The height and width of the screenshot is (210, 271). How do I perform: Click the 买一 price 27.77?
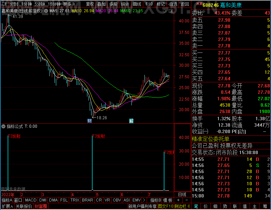point(224,53)
